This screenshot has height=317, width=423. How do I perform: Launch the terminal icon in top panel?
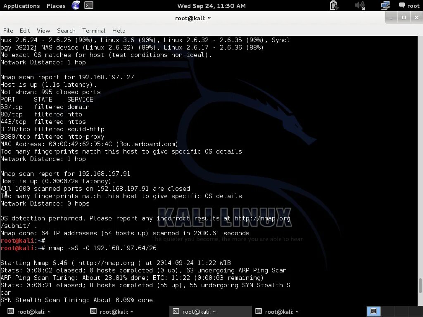(89, 5)
